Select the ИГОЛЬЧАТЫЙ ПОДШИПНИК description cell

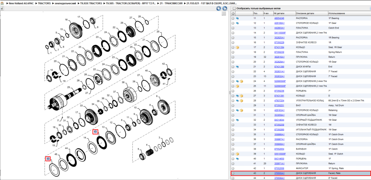(311, 130)
